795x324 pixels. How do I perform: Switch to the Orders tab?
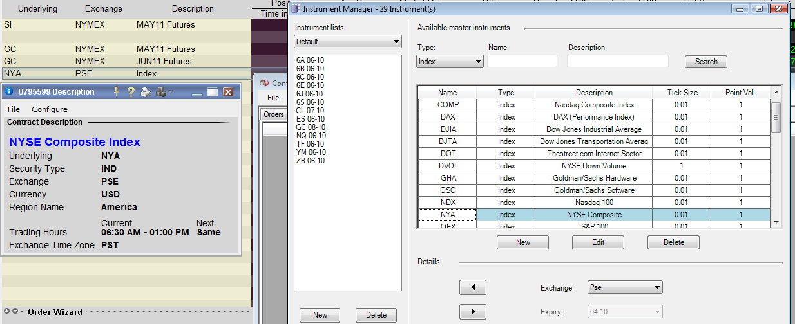(274, 114)
